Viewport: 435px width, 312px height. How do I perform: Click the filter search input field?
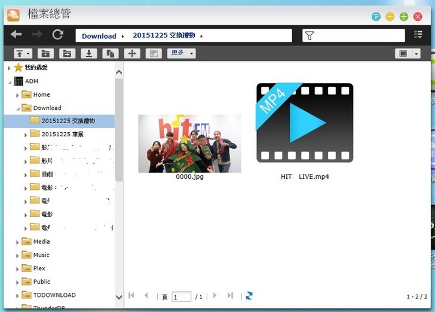360,36
